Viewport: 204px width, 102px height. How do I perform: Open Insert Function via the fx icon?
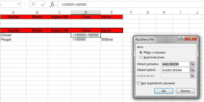pos(52,4)
